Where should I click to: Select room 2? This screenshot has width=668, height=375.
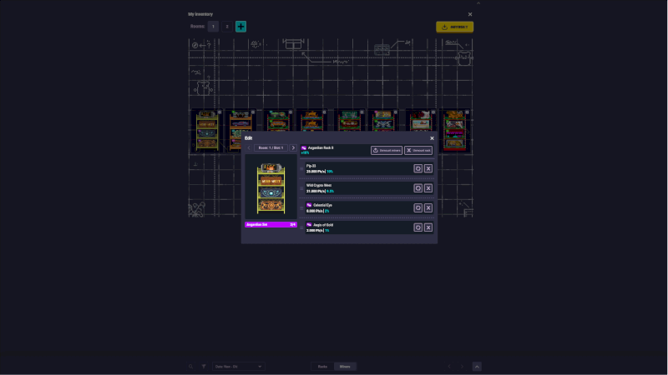tap(226, 27)
